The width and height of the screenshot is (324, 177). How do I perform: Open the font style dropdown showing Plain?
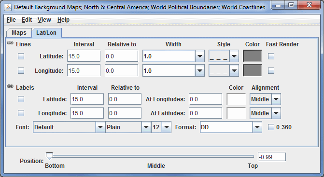pyautogui.click(x=146, y=127)
